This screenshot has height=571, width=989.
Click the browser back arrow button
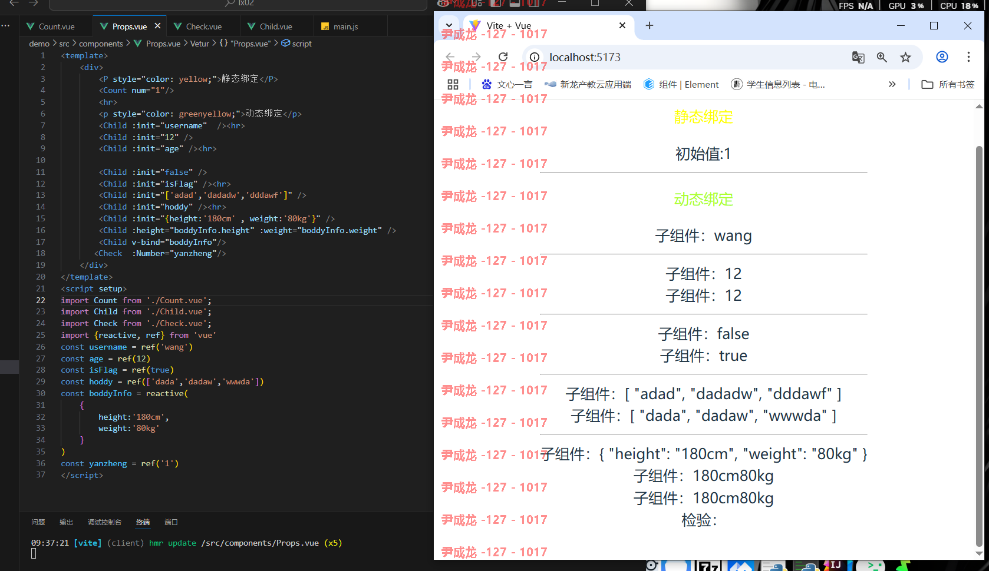(450, 57)
